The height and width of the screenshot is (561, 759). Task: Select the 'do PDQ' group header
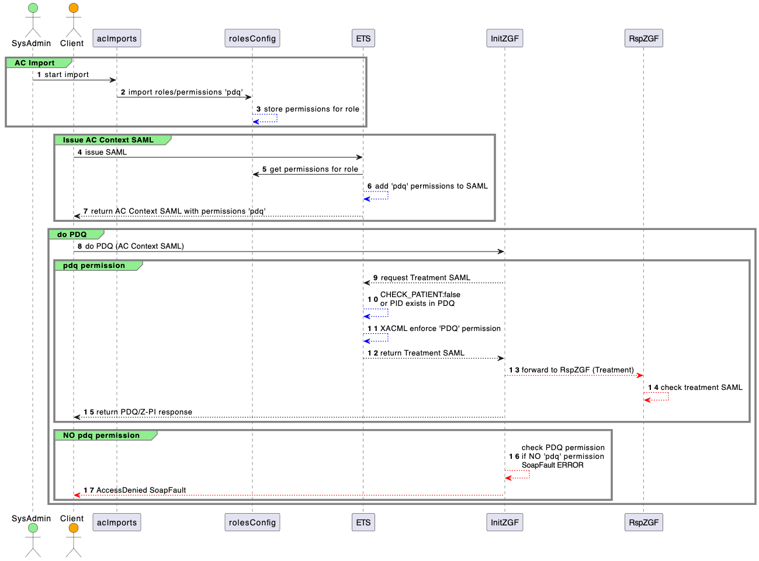click(x=72, y=235)
